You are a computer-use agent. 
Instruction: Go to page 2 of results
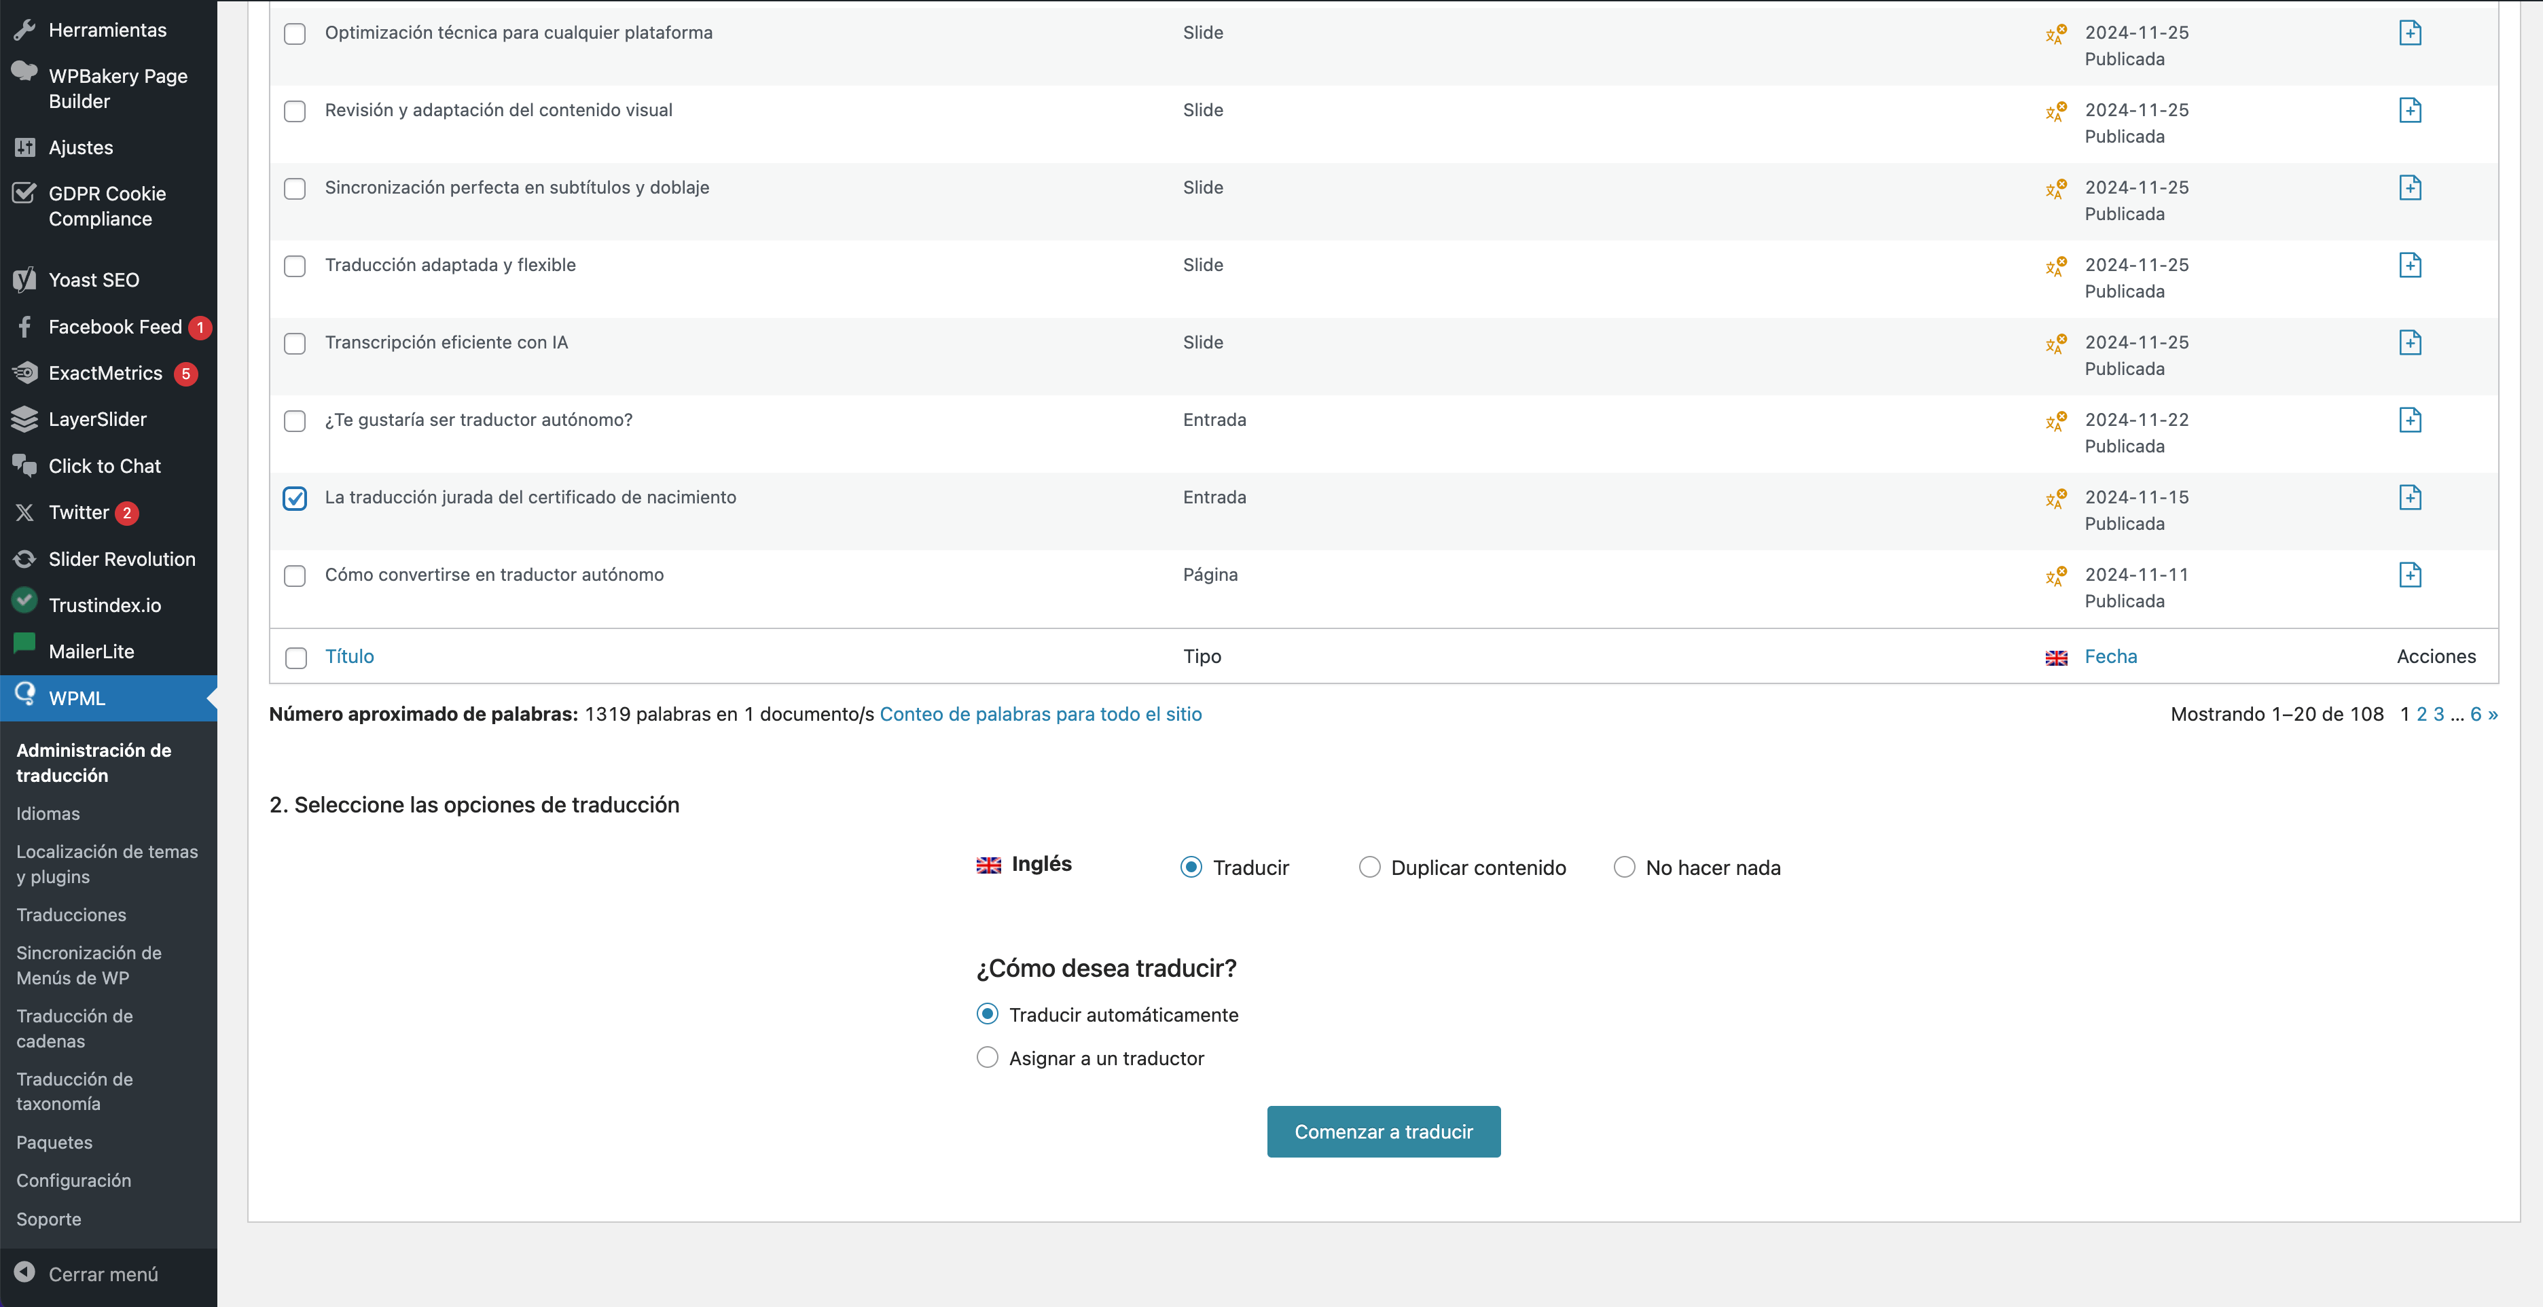[2421, 714]
